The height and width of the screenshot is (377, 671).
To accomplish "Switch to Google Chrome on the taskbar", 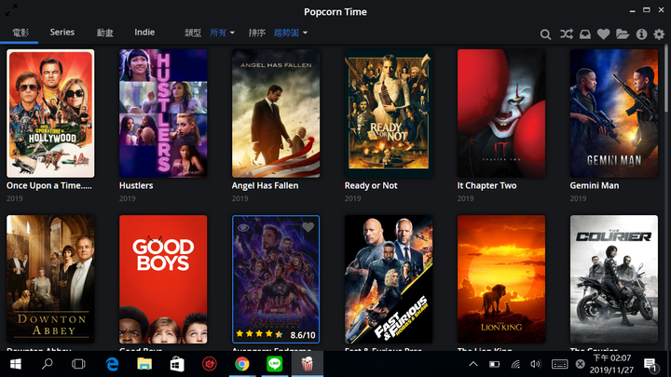I will 241,364.
